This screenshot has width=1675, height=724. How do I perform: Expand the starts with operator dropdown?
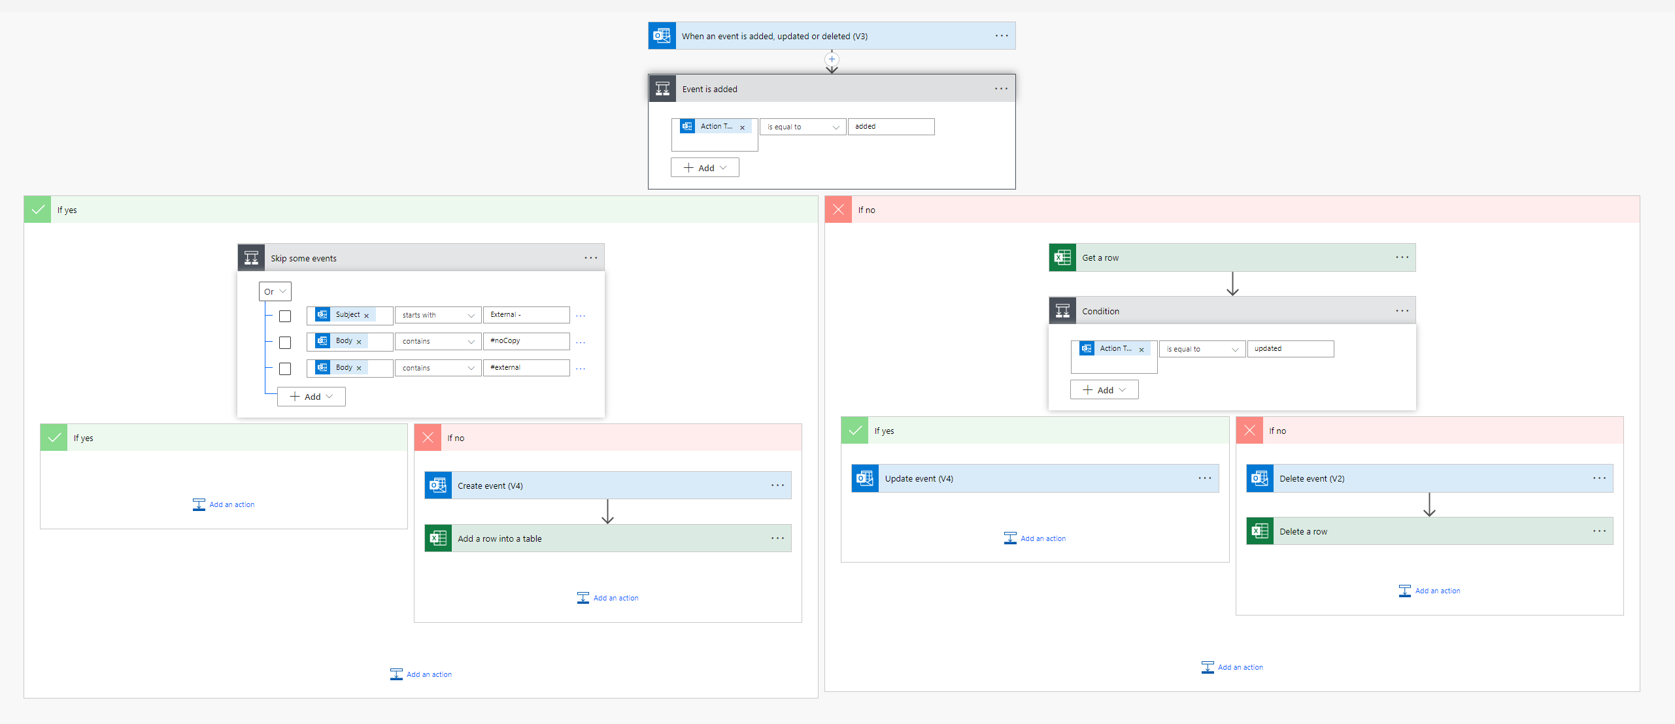pyautogui.click(x=438, y=315)
